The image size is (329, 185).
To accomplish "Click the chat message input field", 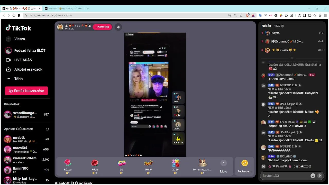I will (x=285, y=176).
